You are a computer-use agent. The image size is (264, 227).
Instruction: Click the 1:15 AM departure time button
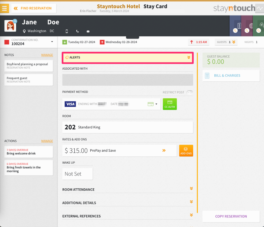point(199,42)
